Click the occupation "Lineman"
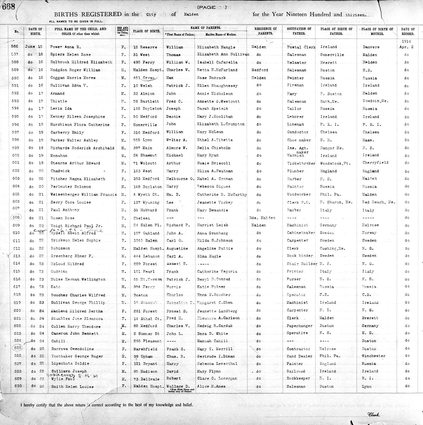 click(295, 125)
